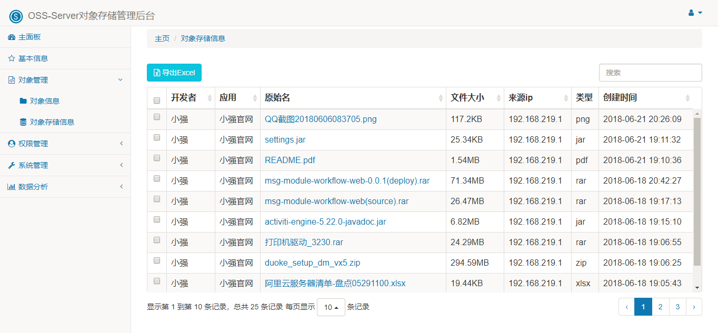Check the row for README.pdf
Viewport: 718px width, 333px height.
point(157,158)
